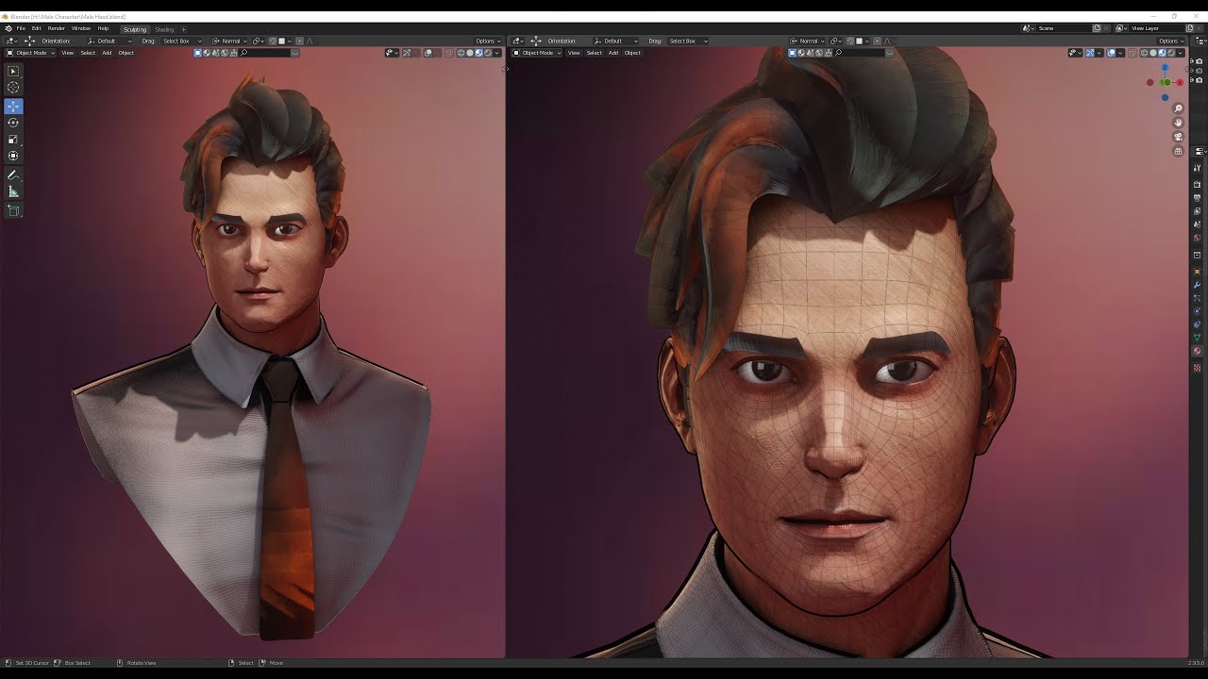Open the World properties tab

pyautogui.click(x=1197, y=238)
